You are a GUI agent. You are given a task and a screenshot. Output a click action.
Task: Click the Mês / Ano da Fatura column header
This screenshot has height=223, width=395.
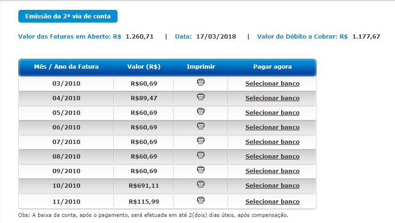[x=66, y=67]
